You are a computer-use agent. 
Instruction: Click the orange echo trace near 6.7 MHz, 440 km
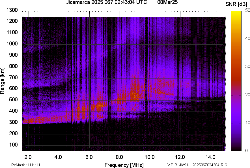coord(100,106)
